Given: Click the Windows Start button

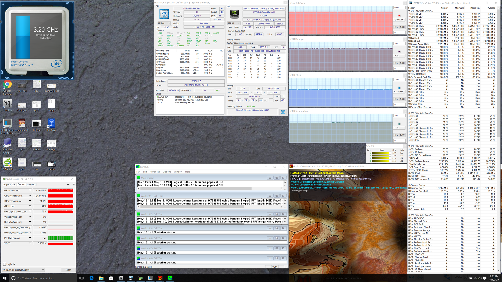Looking at the screenshot, I should (x=4, y=278).
